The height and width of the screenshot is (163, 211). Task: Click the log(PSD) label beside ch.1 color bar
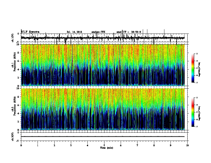tap(199, 69)
